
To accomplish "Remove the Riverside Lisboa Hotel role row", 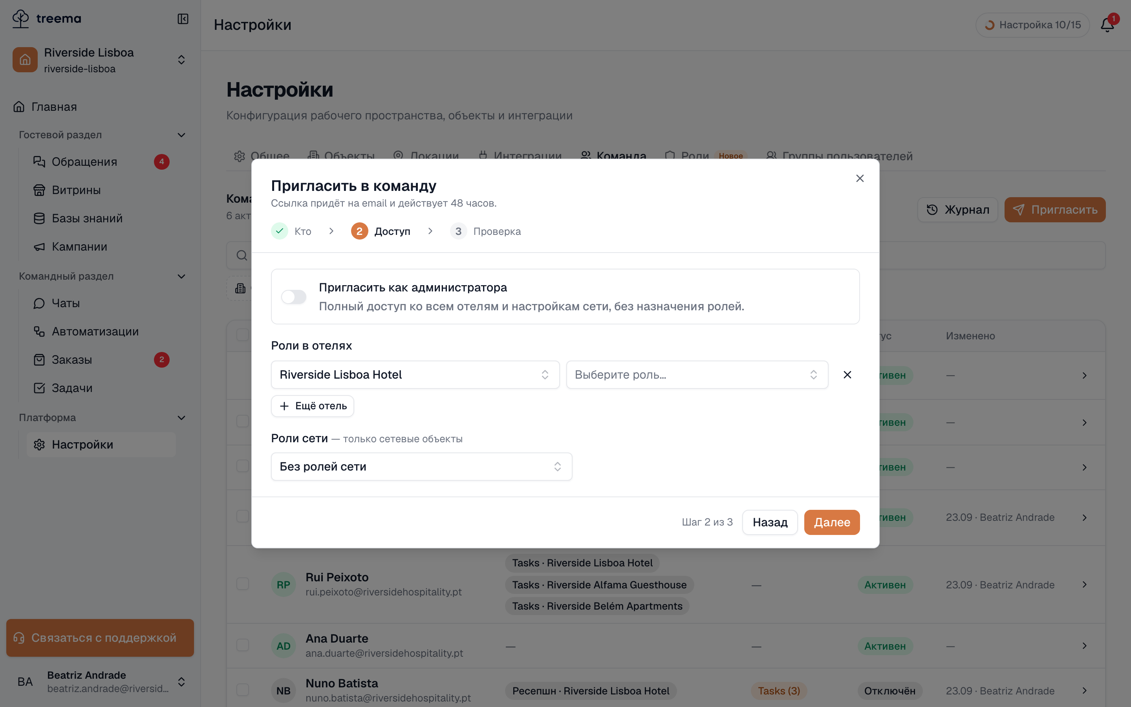I will pyautogui.click(x=847, y=375).
